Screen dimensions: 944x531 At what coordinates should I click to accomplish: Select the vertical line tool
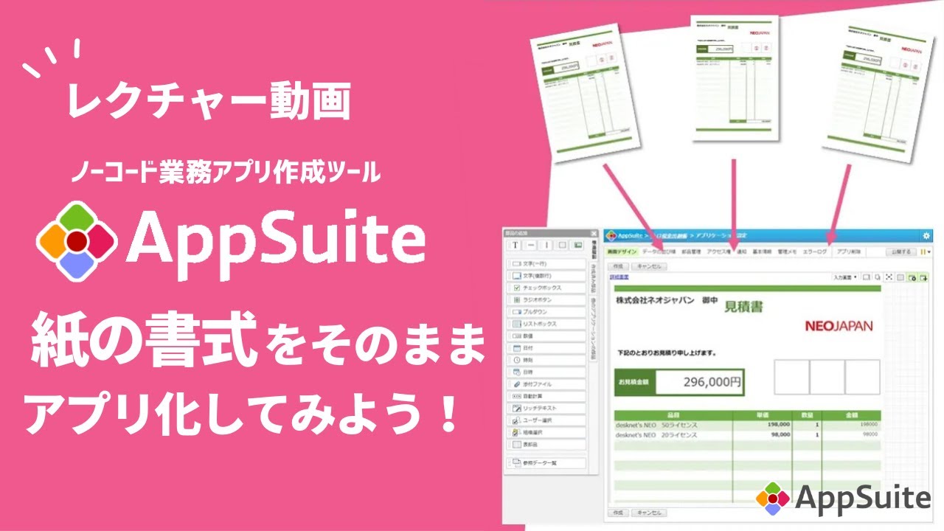pyautogui.click(x=546, y=245)
